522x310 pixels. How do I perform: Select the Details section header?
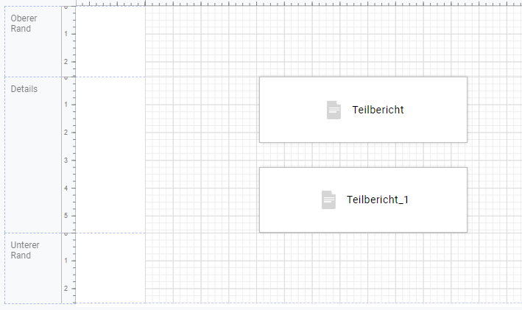click(x=24, y=89)
